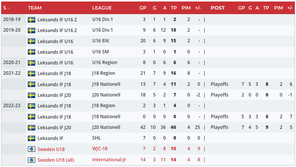Click the flag in the 2018-19 season row
Image resolution: width=296 pixels, height=167 pixels.
31,19
